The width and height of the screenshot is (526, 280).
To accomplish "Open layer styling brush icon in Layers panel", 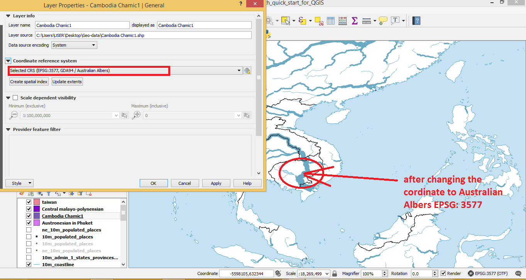I will tap(22, 194).
